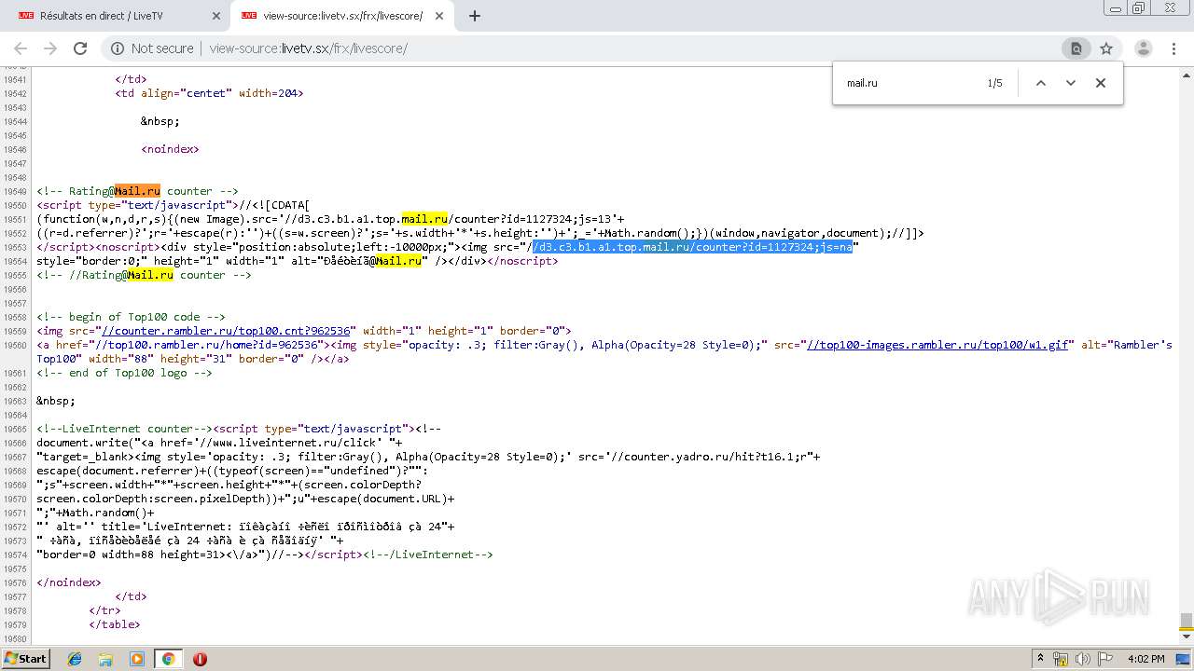Click the address bar URL
The width and height of the screenshot is (1194, 671).
(x=308, y=48)
